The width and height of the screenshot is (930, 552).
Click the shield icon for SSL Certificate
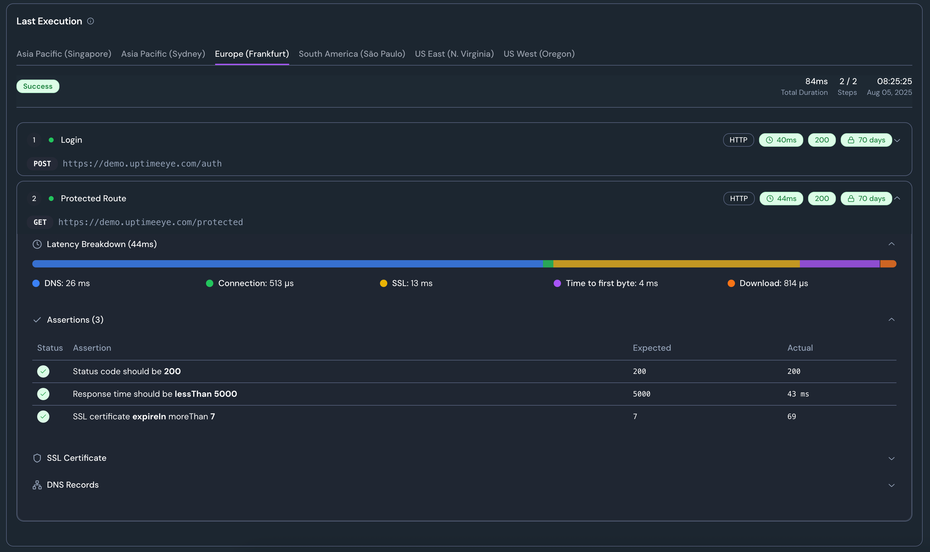tap(37, 458)
